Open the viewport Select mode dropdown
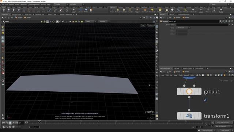This screenshot has height=132, width=234. pos(91,22)
